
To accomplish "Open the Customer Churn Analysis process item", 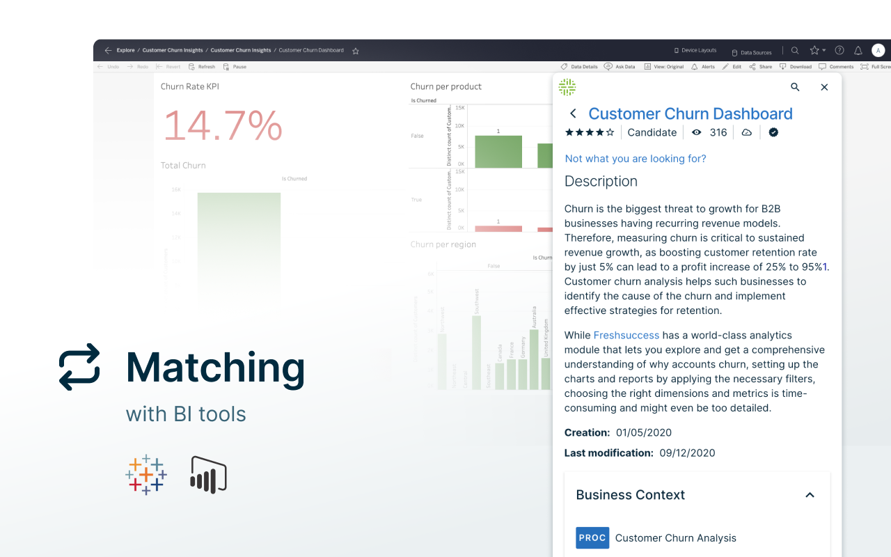I will click(x=675, y=538).
